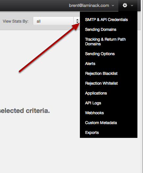Go to Sending Options
Image resolution: width=143 pixels, height=173 pixels.
pyautogui.click(x=100, y=54)
